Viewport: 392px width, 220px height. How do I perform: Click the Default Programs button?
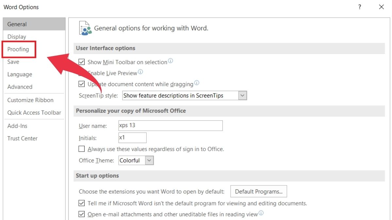(259, 191)
